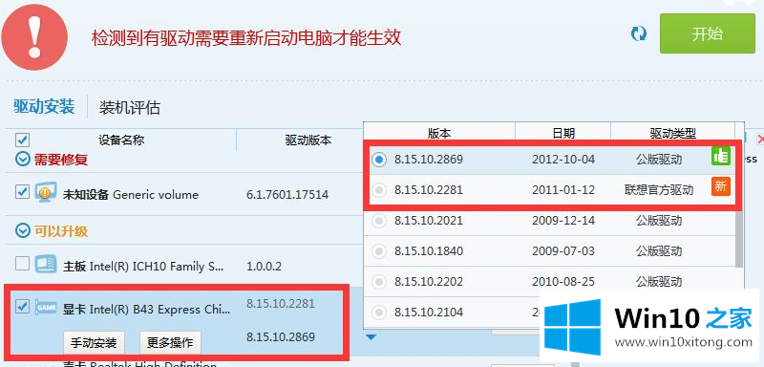Click the date 2009-07-03

click(x=563, y=251)
